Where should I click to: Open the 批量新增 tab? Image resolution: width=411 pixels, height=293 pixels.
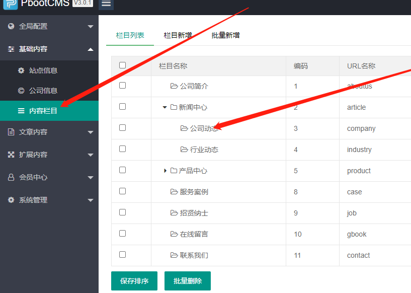click(x=225, y=35)
